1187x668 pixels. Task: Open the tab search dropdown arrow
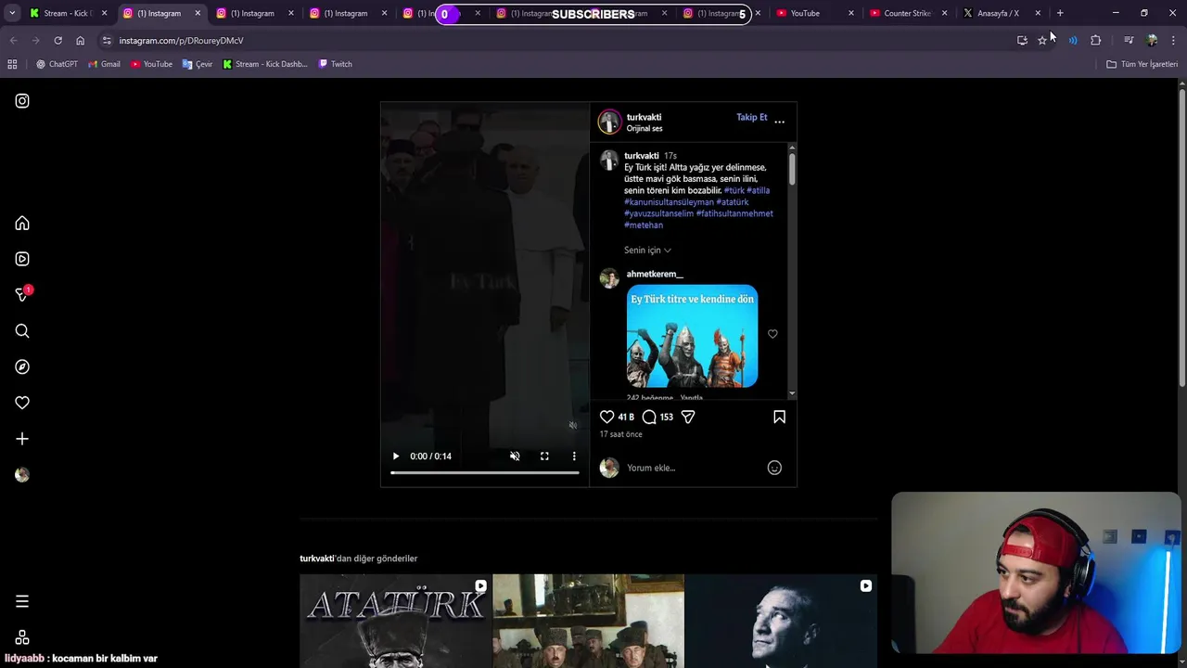(11, 13)
